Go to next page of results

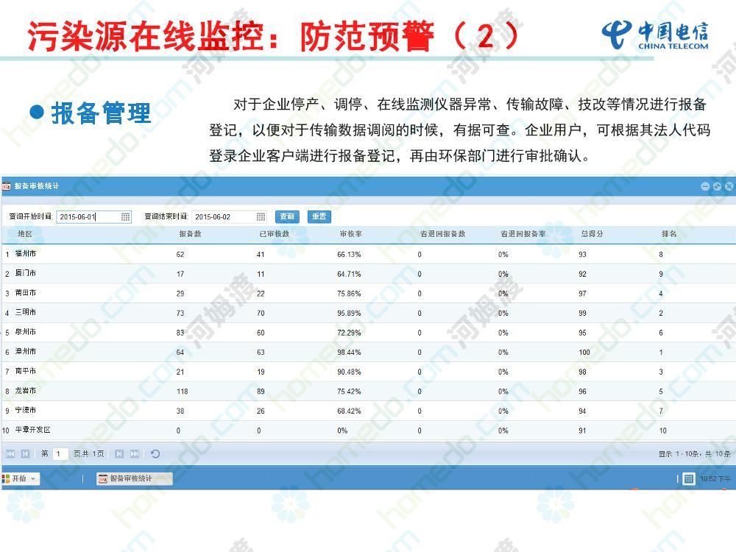tap(119, 454)
